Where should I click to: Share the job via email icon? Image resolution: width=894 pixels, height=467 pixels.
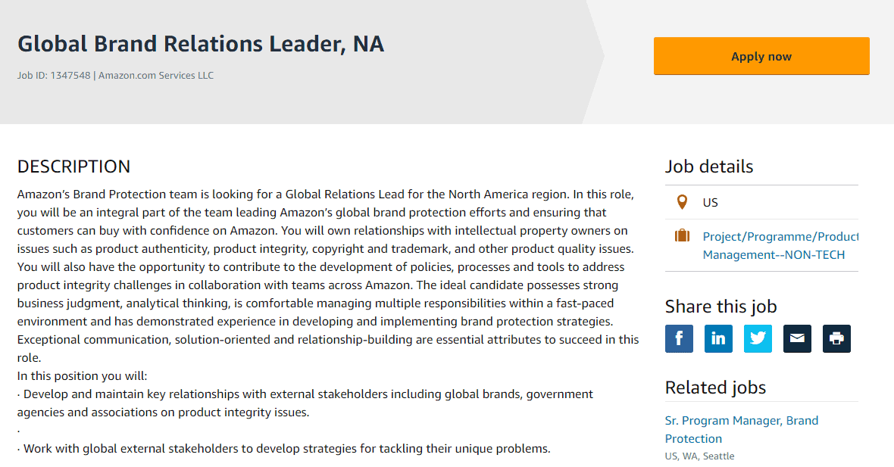pyautogui.click(x=797, y=339)
